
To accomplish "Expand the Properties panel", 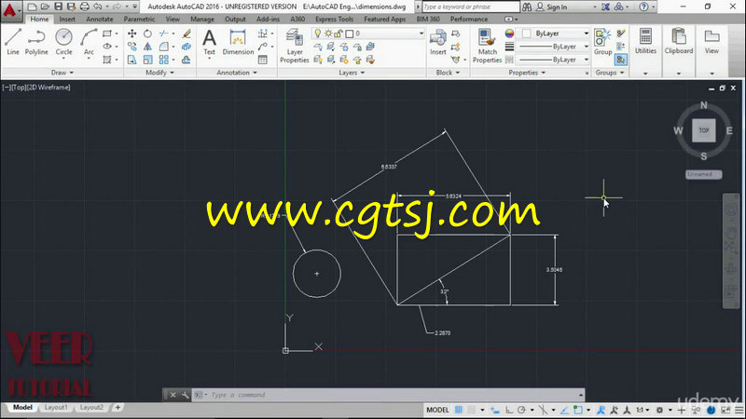I will click(x=527, y=73).
